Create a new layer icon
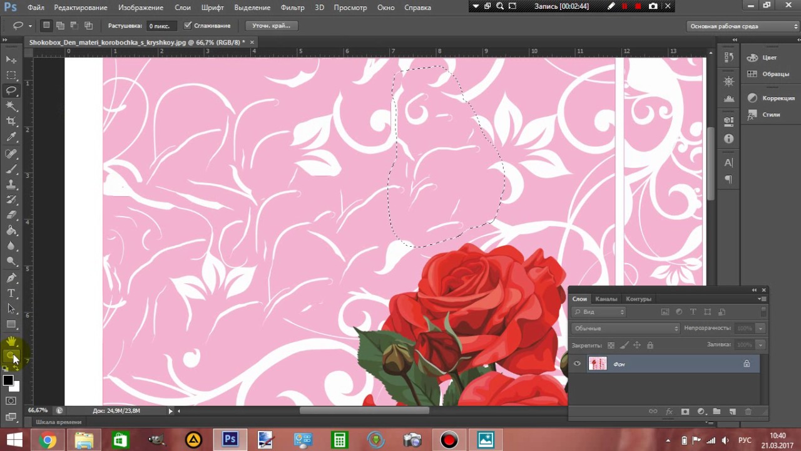Screen dimensions: 801x451 point(732,412)
